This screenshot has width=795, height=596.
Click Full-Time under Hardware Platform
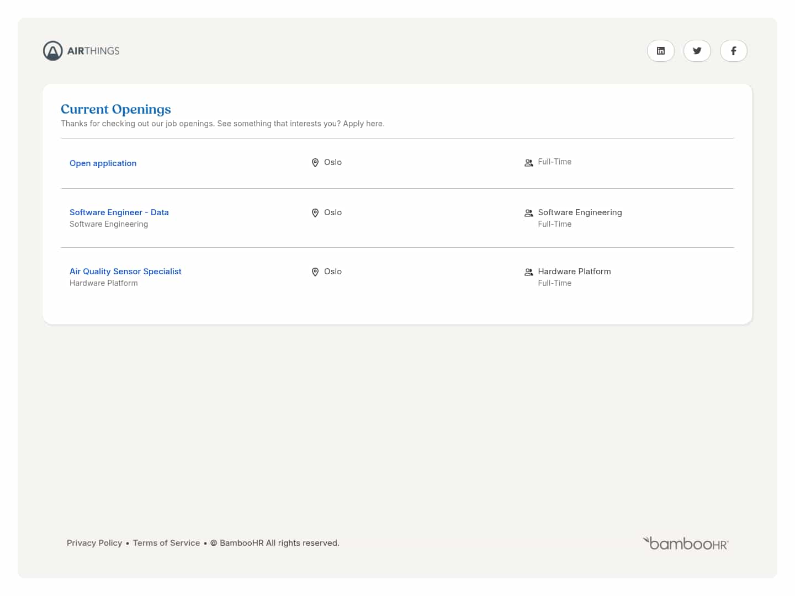[555, 283]
